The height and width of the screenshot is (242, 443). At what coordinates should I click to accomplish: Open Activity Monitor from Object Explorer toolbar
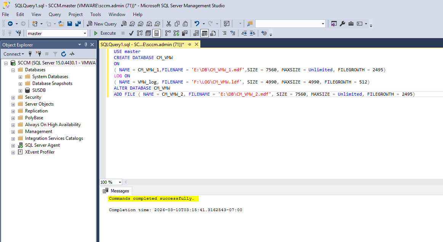[x=72, y=54]
